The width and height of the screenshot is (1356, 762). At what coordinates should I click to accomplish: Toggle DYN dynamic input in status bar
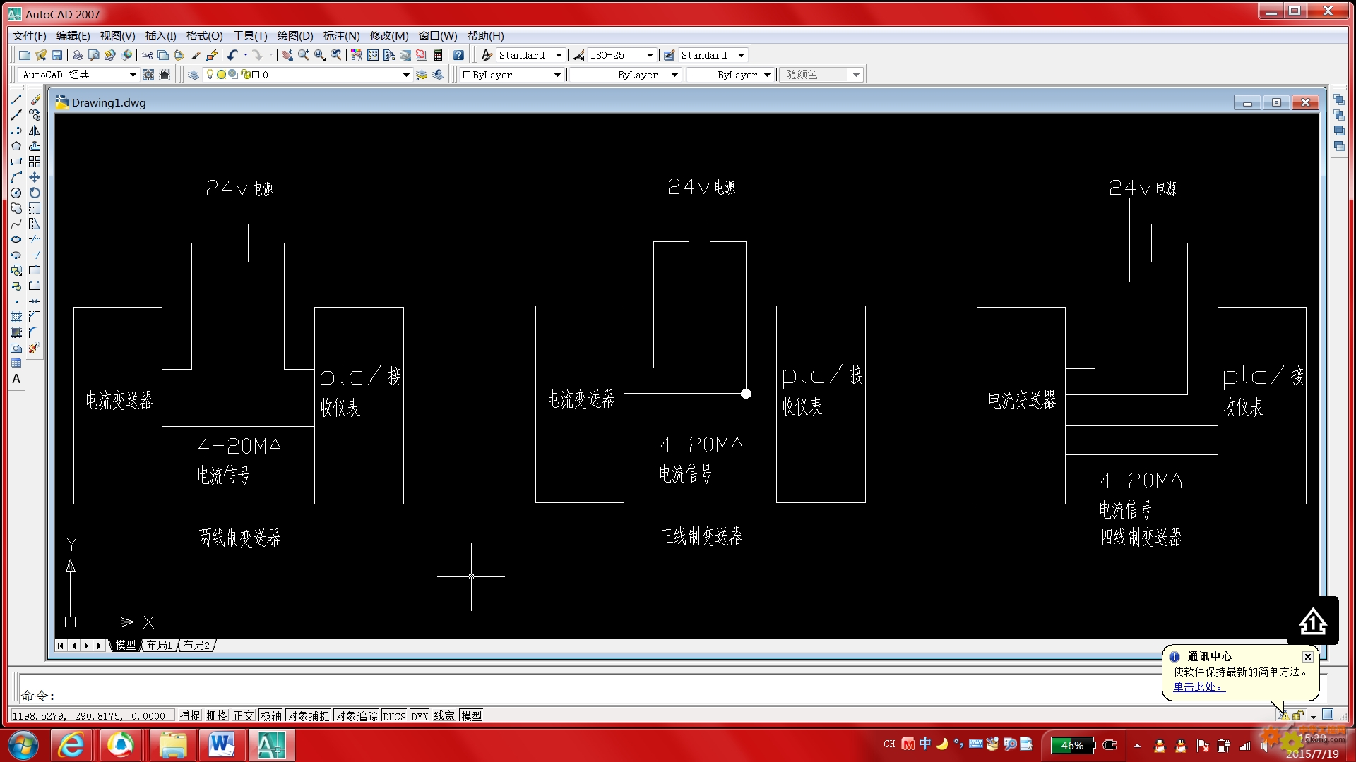[x=420, y=715]
